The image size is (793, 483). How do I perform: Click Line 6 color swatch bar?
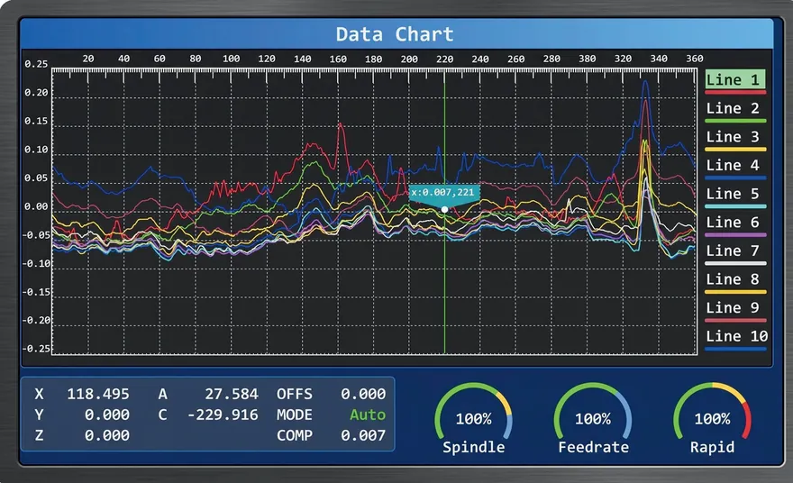pyautogui.click(x=736, y=235)
